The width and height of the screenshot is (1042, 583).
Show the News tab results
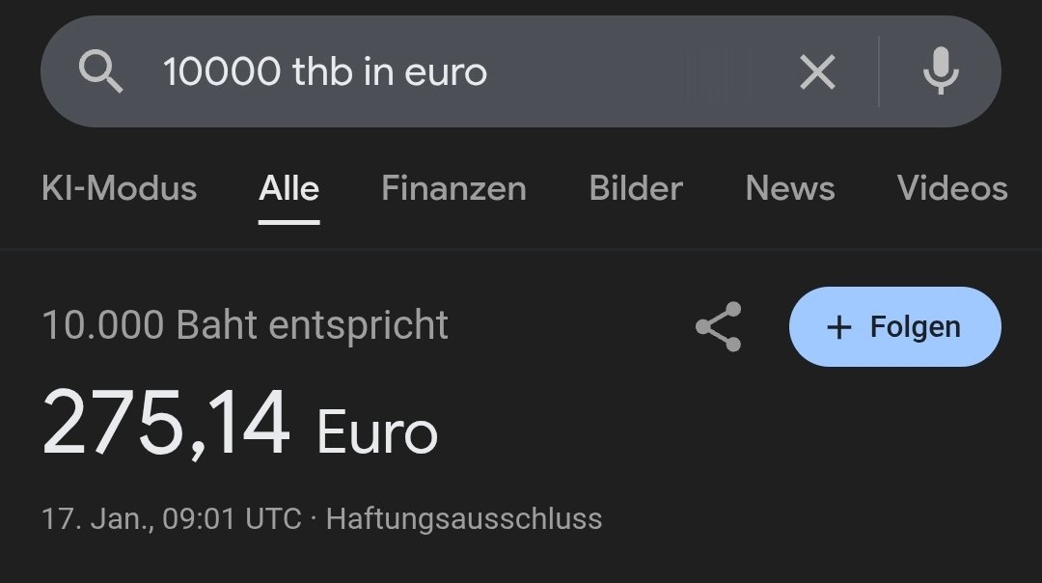(x=790, y=188)
